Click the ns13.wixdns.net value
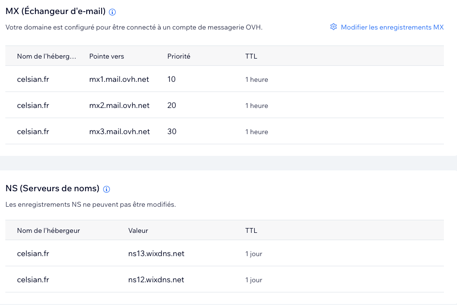The width and height of the screenshot is (457, 305). point(156,254)
